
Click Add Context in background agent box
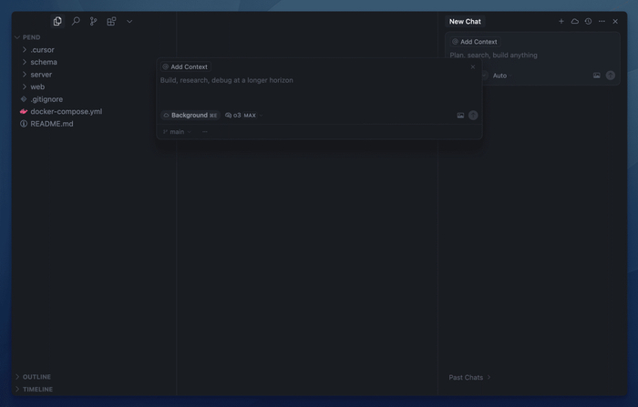click(x=186, y=67)
